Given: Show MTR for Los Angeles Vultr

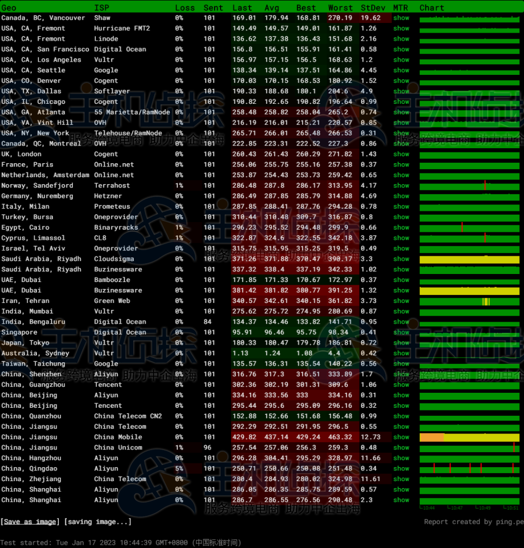Looking at the screenshot, I should click(401, 60).
